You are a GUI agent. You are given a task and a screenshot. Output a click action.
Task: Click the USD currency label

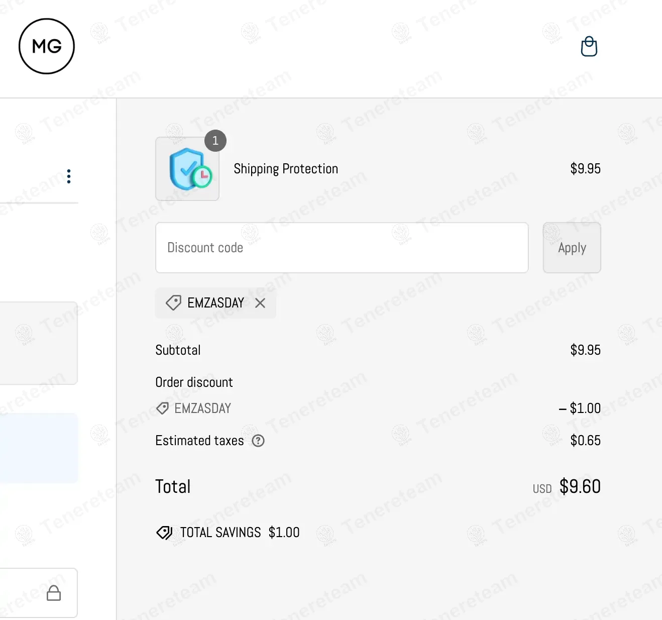tap(542, 489)
